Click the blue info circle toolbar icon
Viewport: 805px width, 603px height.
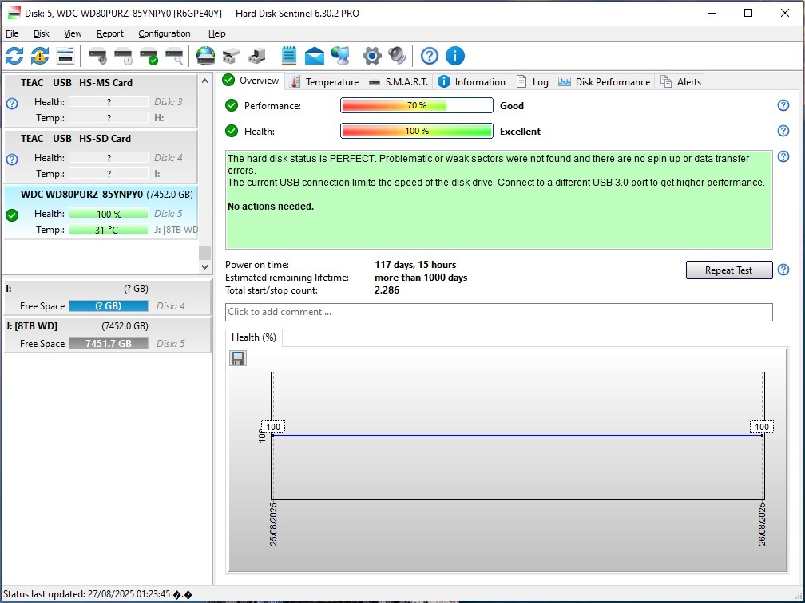click(x=455, y=56)
